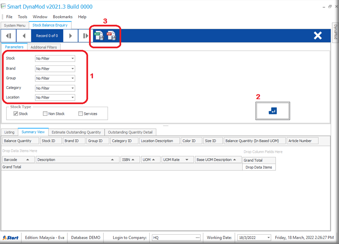The height and width of the screenshot is (244, 339).
Task: Click the next record arrow
Action: [71, 36]
